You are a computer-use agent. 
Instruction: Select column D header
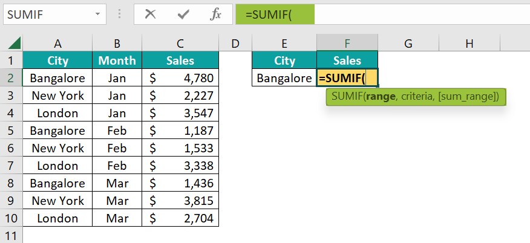[x=235, y=43]
